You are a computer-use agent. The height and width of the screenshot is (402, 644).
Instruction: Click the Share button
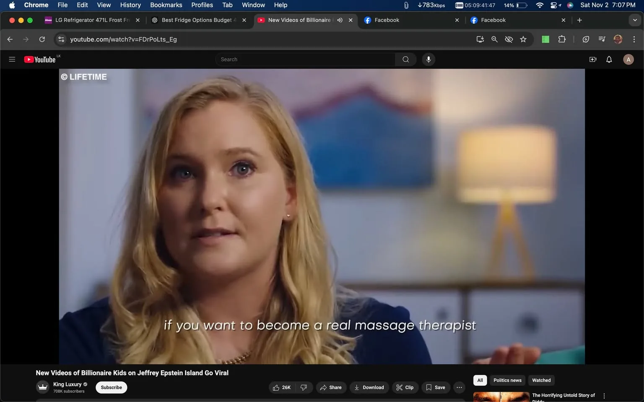tap(331, 387)
